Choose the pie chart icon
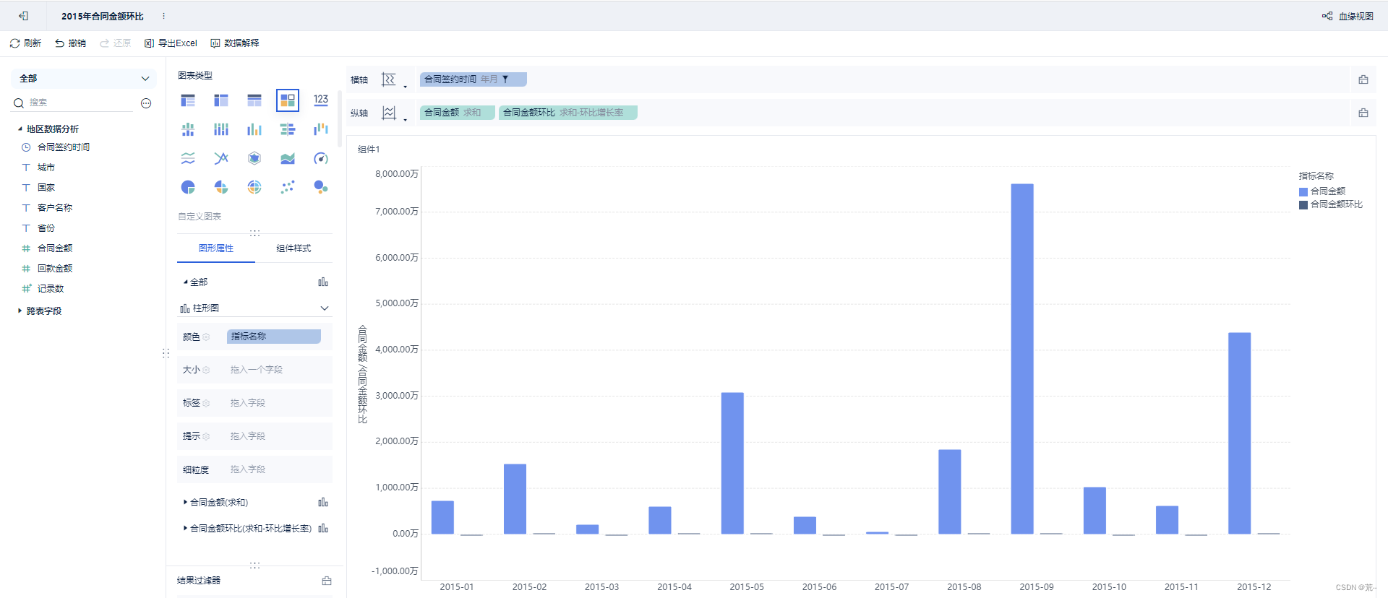 pos(188,187)
